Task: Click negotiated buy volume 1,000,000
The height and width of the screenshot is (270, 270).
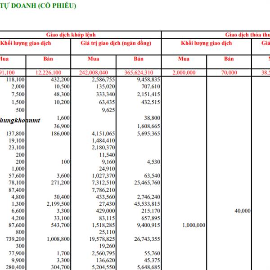Action: coord(194,225)
